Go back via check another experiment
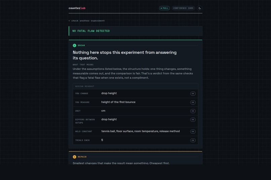 click(87, 21)
